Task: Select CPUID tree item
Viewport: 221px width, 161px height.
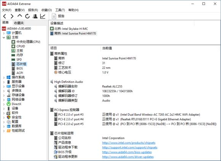Action: 21,46
